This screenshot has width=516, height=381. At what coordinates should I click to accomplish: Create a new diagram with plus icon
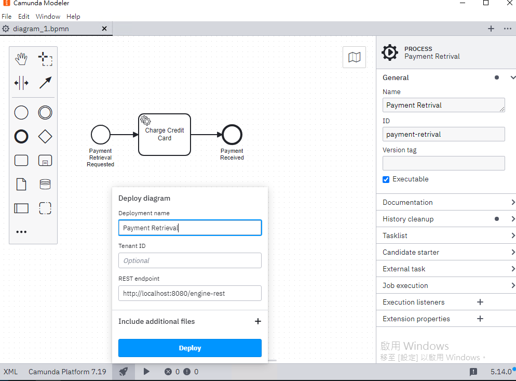(x=491, y=29)
